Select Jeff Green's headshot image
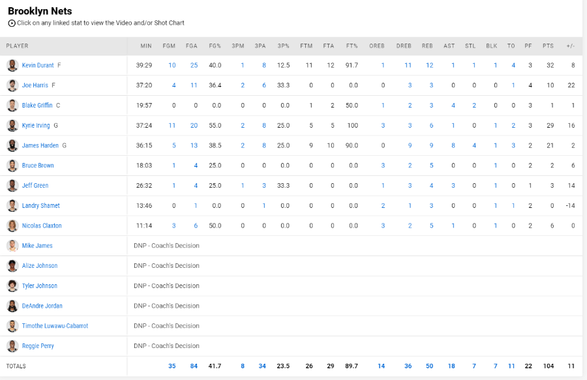 pyautogui.click(x=12, y=186)
